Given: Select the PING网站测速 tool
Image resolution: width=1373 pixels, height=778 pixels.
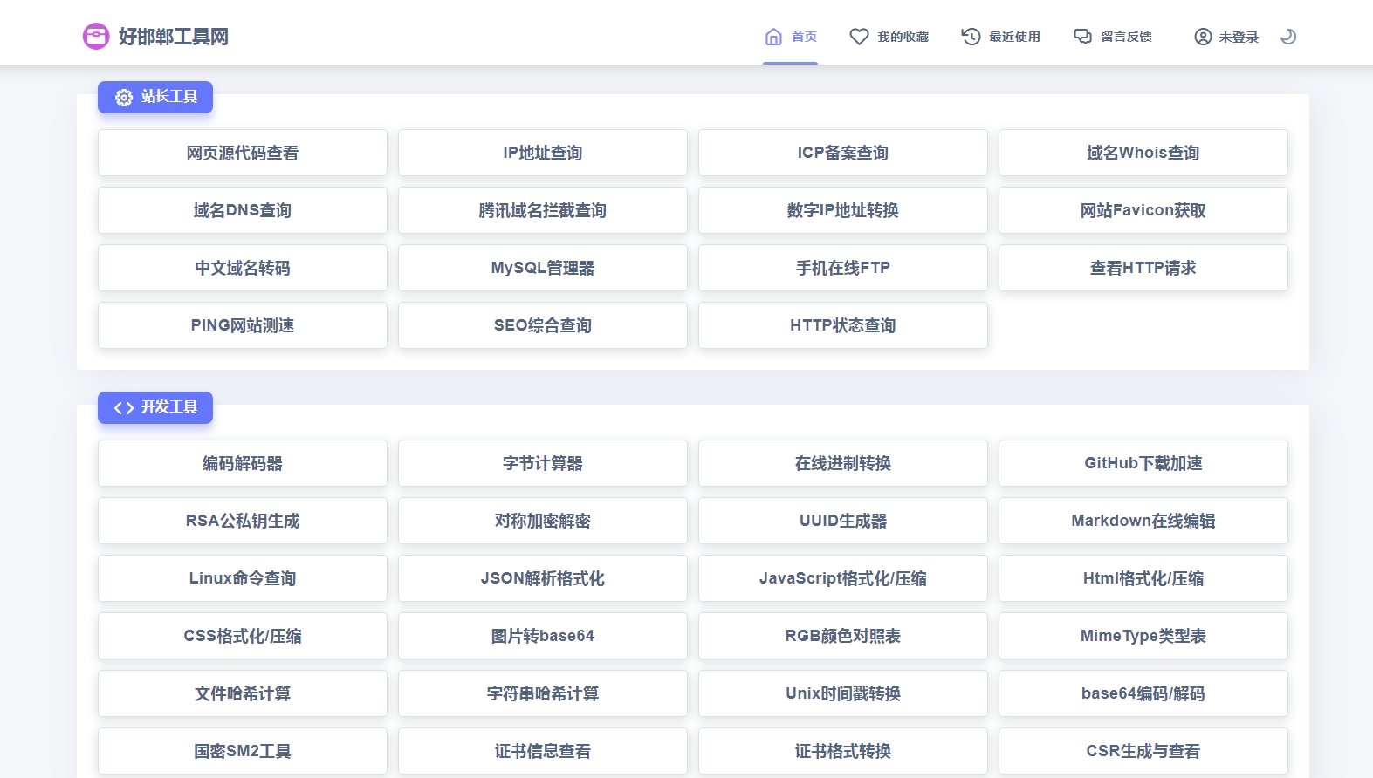Looking at the screenshot, I should (x=242, y=325).
